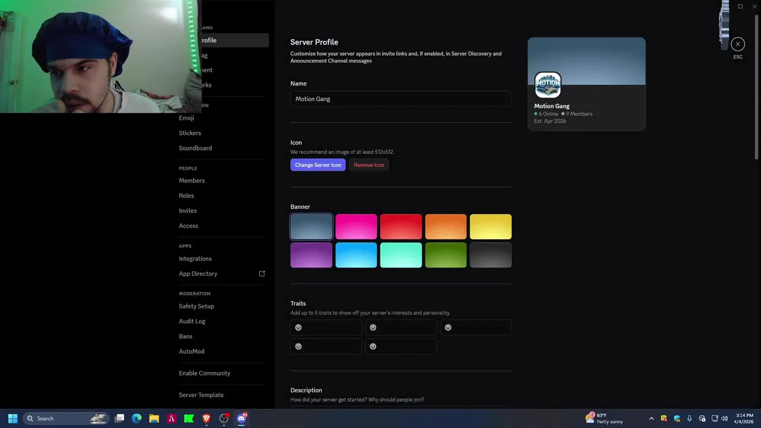Viewport: 761px width, 428px height.
Task: Click '9 Members' text in preview card
Action: click(579, 114)
